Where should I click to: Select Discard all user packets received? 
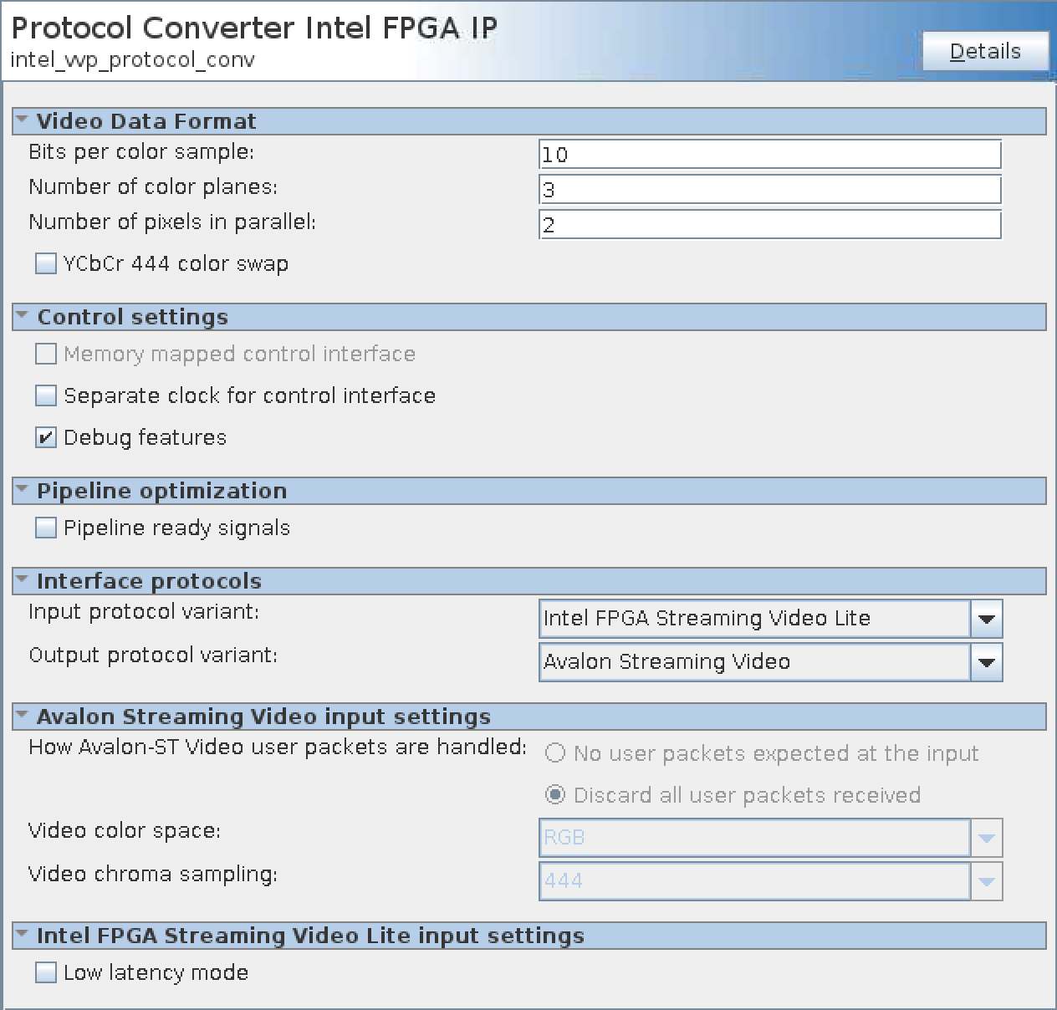pos(555,795)
